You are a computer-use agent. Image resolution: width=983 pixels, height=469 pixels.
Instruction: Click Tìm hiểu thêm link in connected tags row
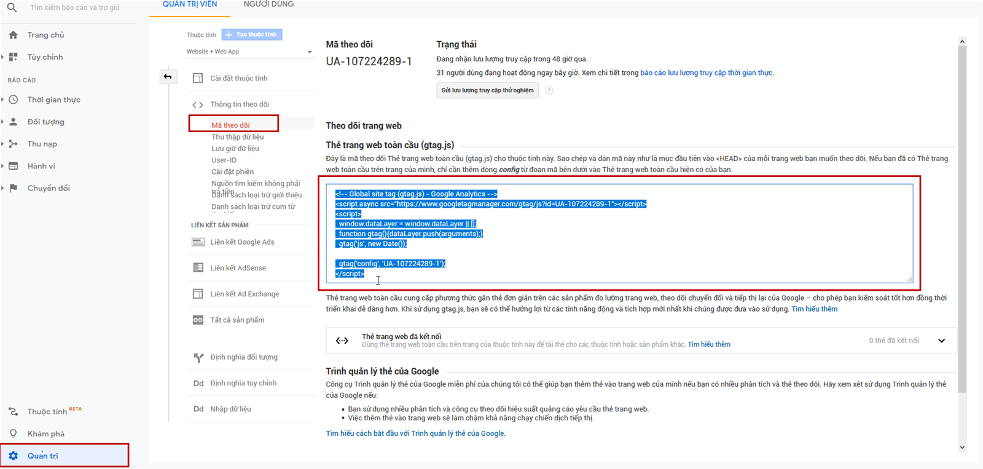tap(709, 345)
